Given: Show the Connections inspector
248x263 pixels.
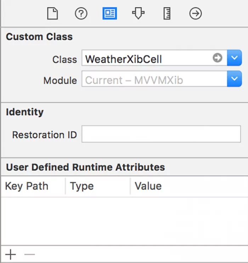Looking at the screenshot, I should coord(196,14).
